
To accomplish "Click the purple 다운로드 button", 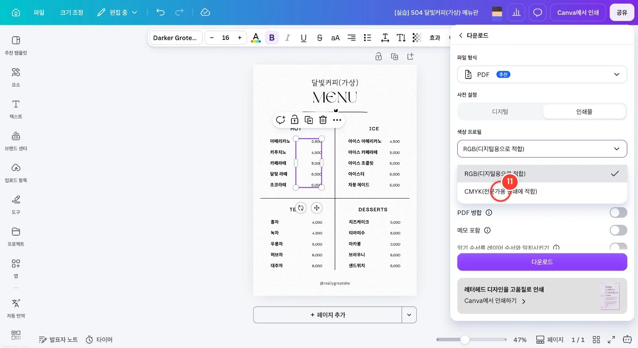I will pyautogui.click(x=542, y=262).
